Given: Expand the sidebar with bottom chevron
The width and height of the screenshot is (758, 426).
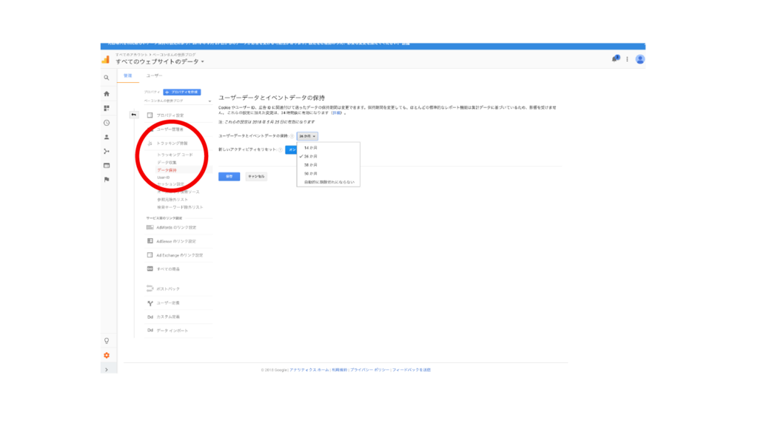Looking at the screenshot, I should pos(107,370).
